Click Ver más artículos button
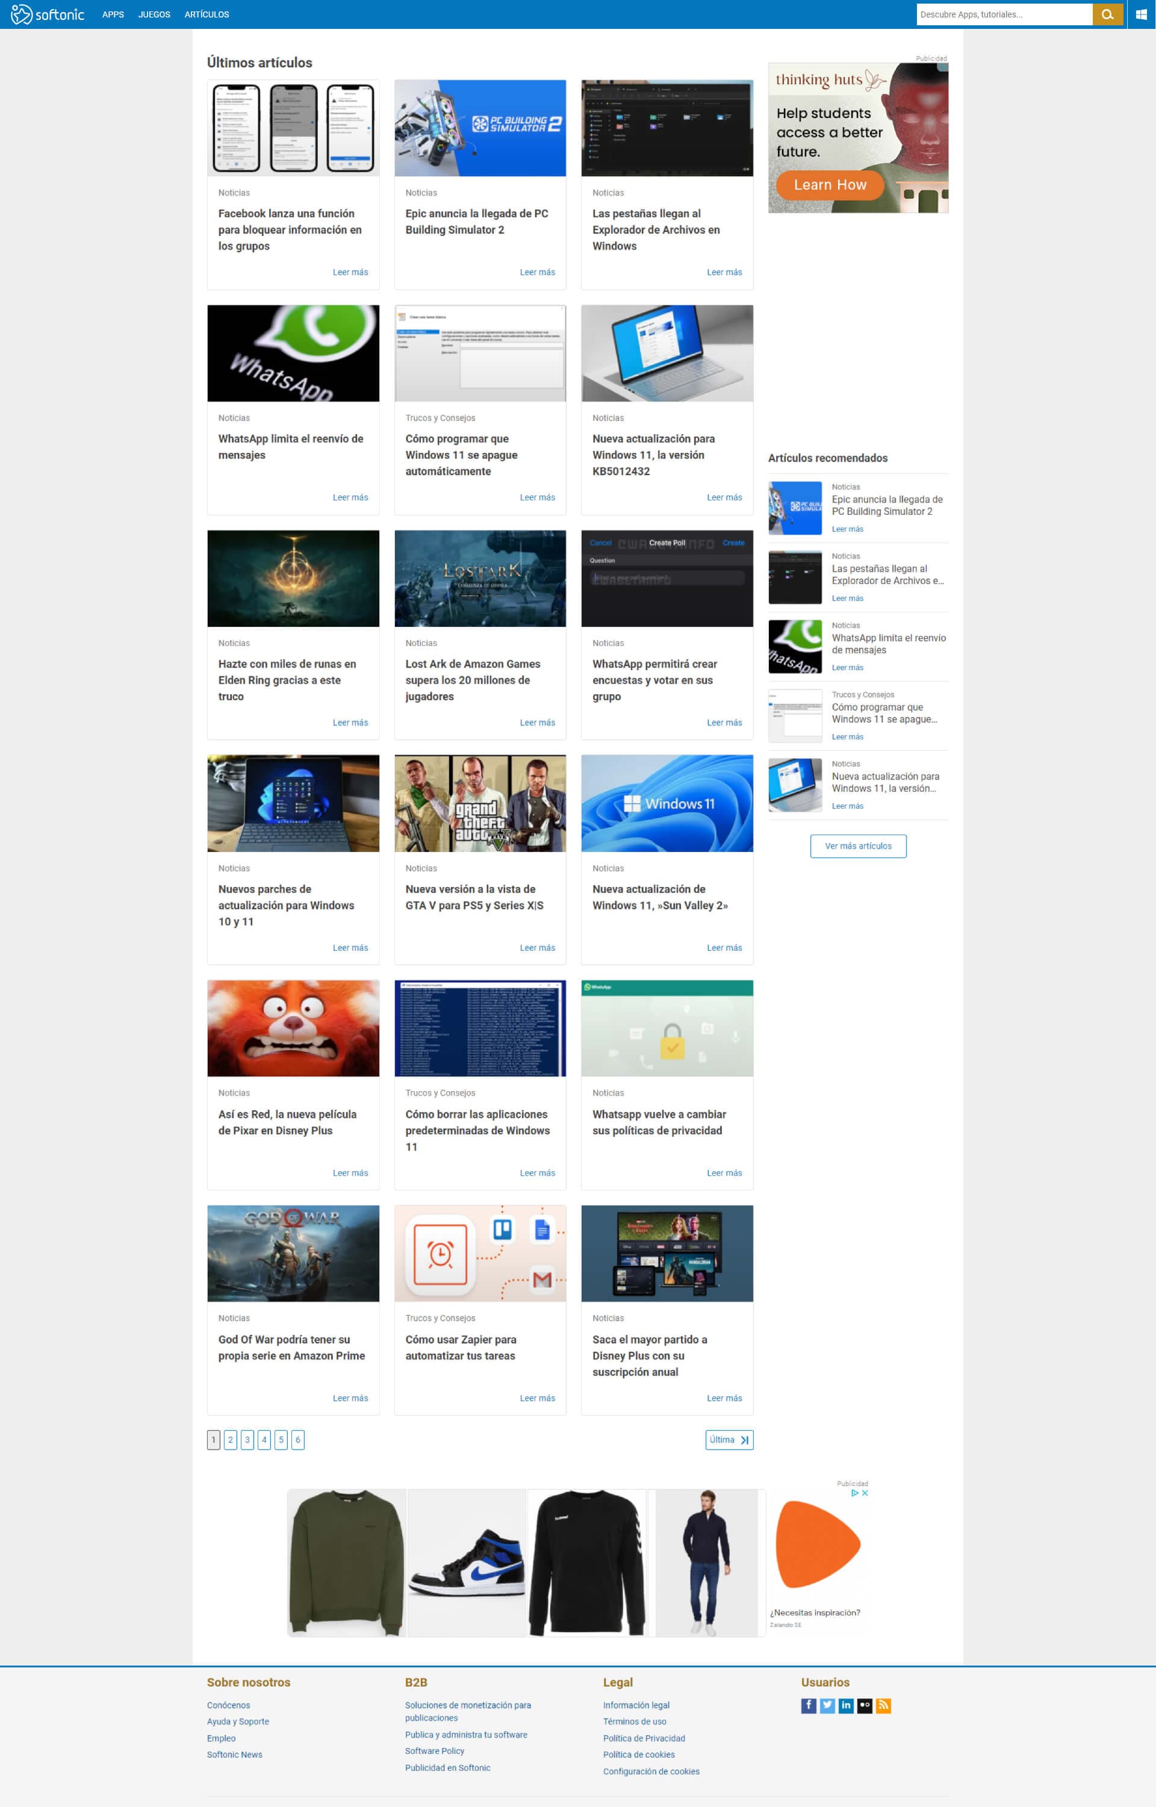This screenshot has width=1156, height=1807. click(x=858, y=846)
